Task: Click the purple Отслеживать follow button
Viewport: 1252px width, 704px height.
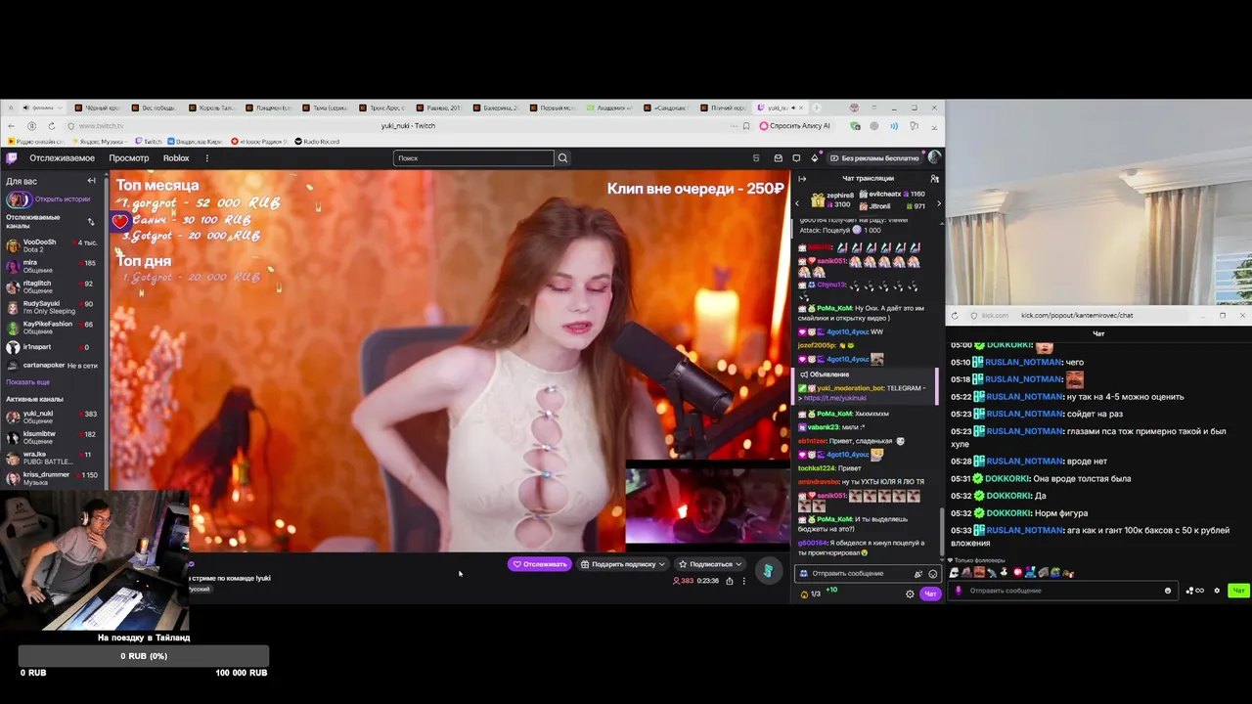Action: pos(540,564)
